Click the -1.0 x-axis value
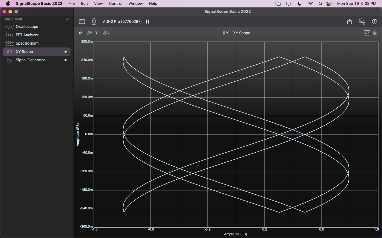The width and height of the screenshot is (382, 238). 94,229
